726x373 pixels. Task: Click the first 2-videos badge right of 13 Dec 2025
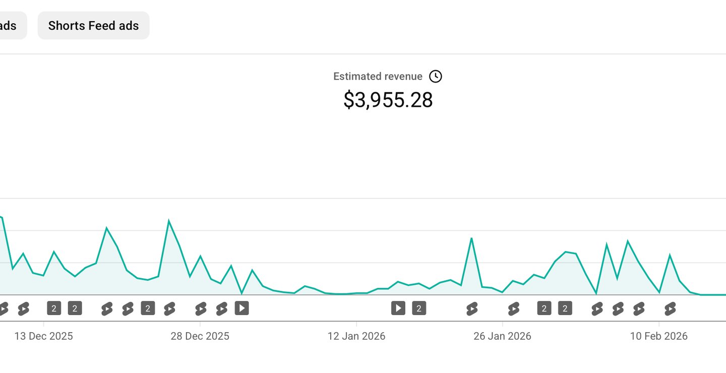click(54, 308)
